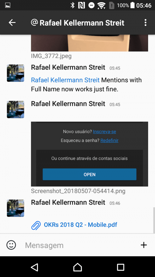Tap the plus attachment icon

pos(144,245)
